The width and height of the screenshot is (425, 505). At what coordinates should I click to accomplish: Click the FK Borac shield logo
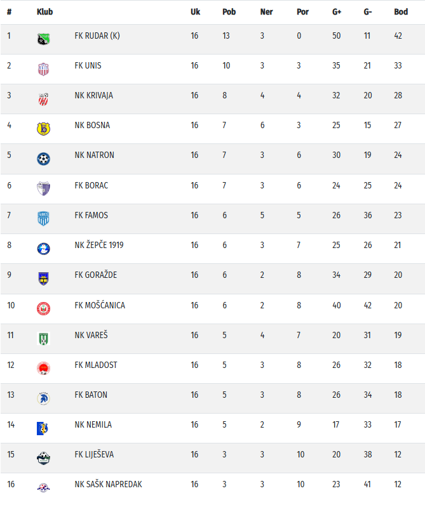[x=43, y=188]
